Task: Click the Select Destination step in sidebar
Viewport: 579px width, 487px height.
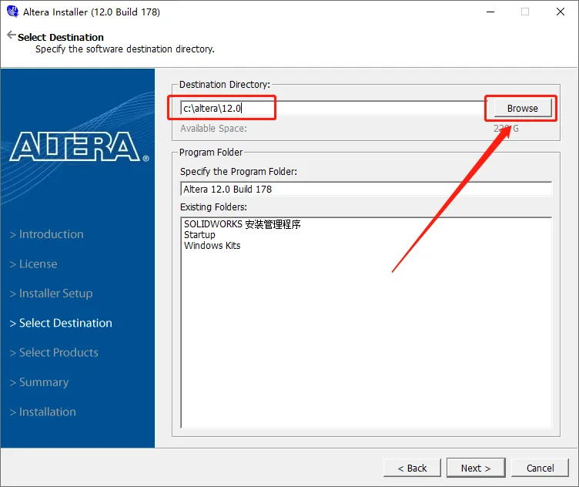Action: (x=61, y=323)
